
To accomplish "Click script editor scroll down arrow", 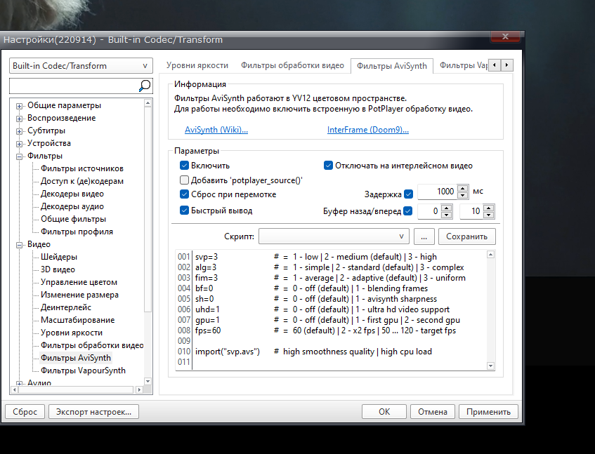I will coord(490,366).
